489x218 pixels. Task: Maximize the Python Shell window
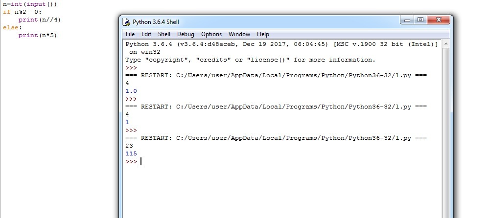(420, 21)
